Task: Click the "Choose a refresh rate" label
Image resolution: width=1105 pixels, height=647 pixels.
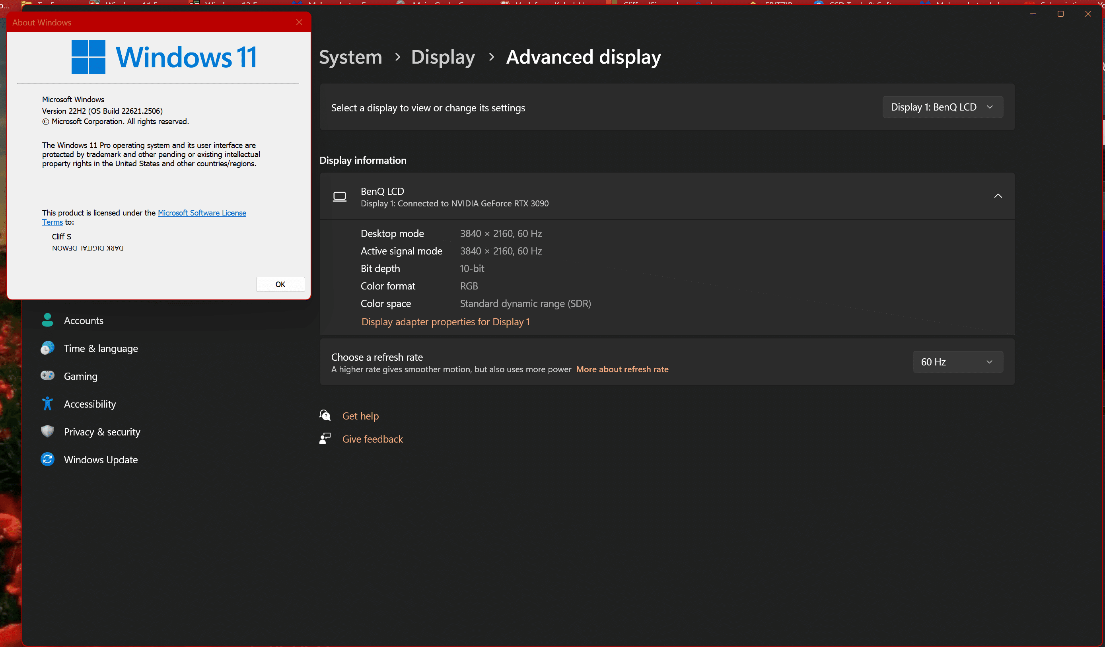Action: 377,357
